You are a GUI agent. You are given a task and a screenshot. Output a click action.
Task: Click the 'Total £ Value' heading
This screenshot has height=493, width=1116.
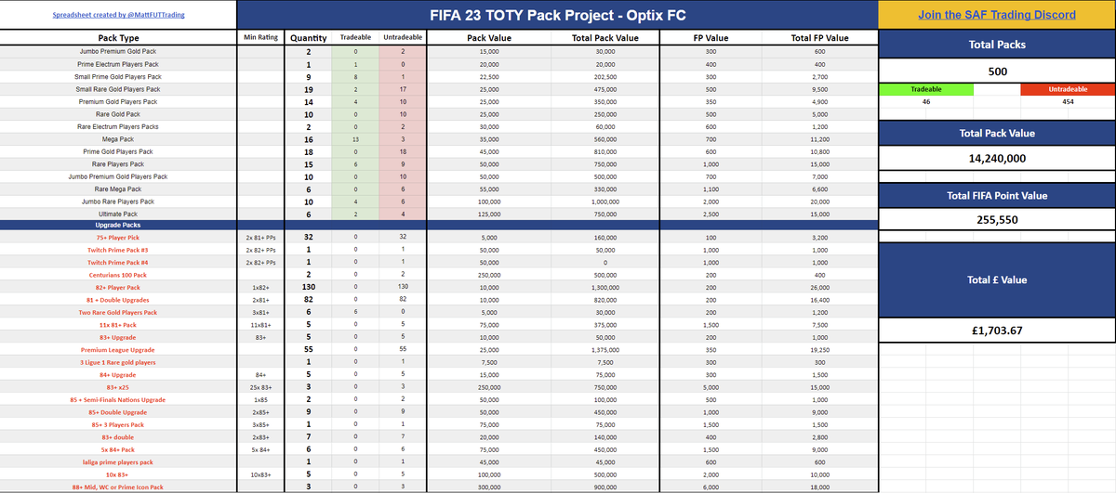pos(997,279)
